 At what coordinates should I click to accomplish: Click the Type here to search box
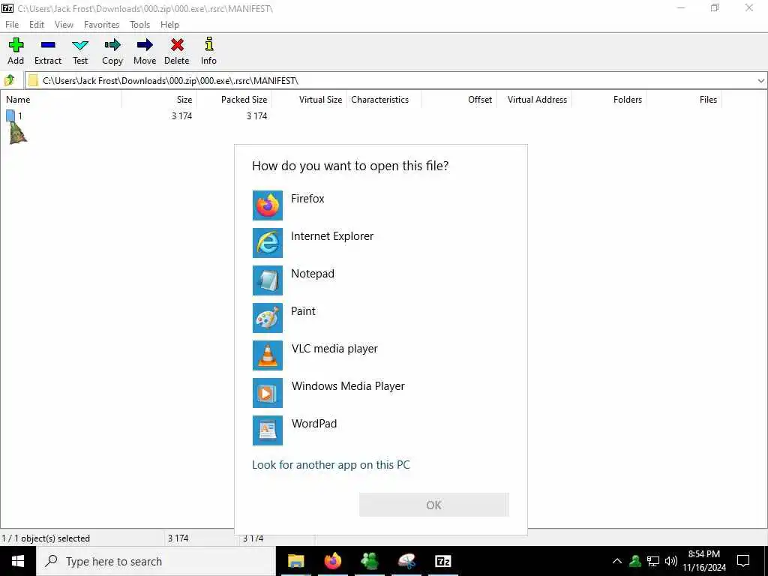click(156, 561)
